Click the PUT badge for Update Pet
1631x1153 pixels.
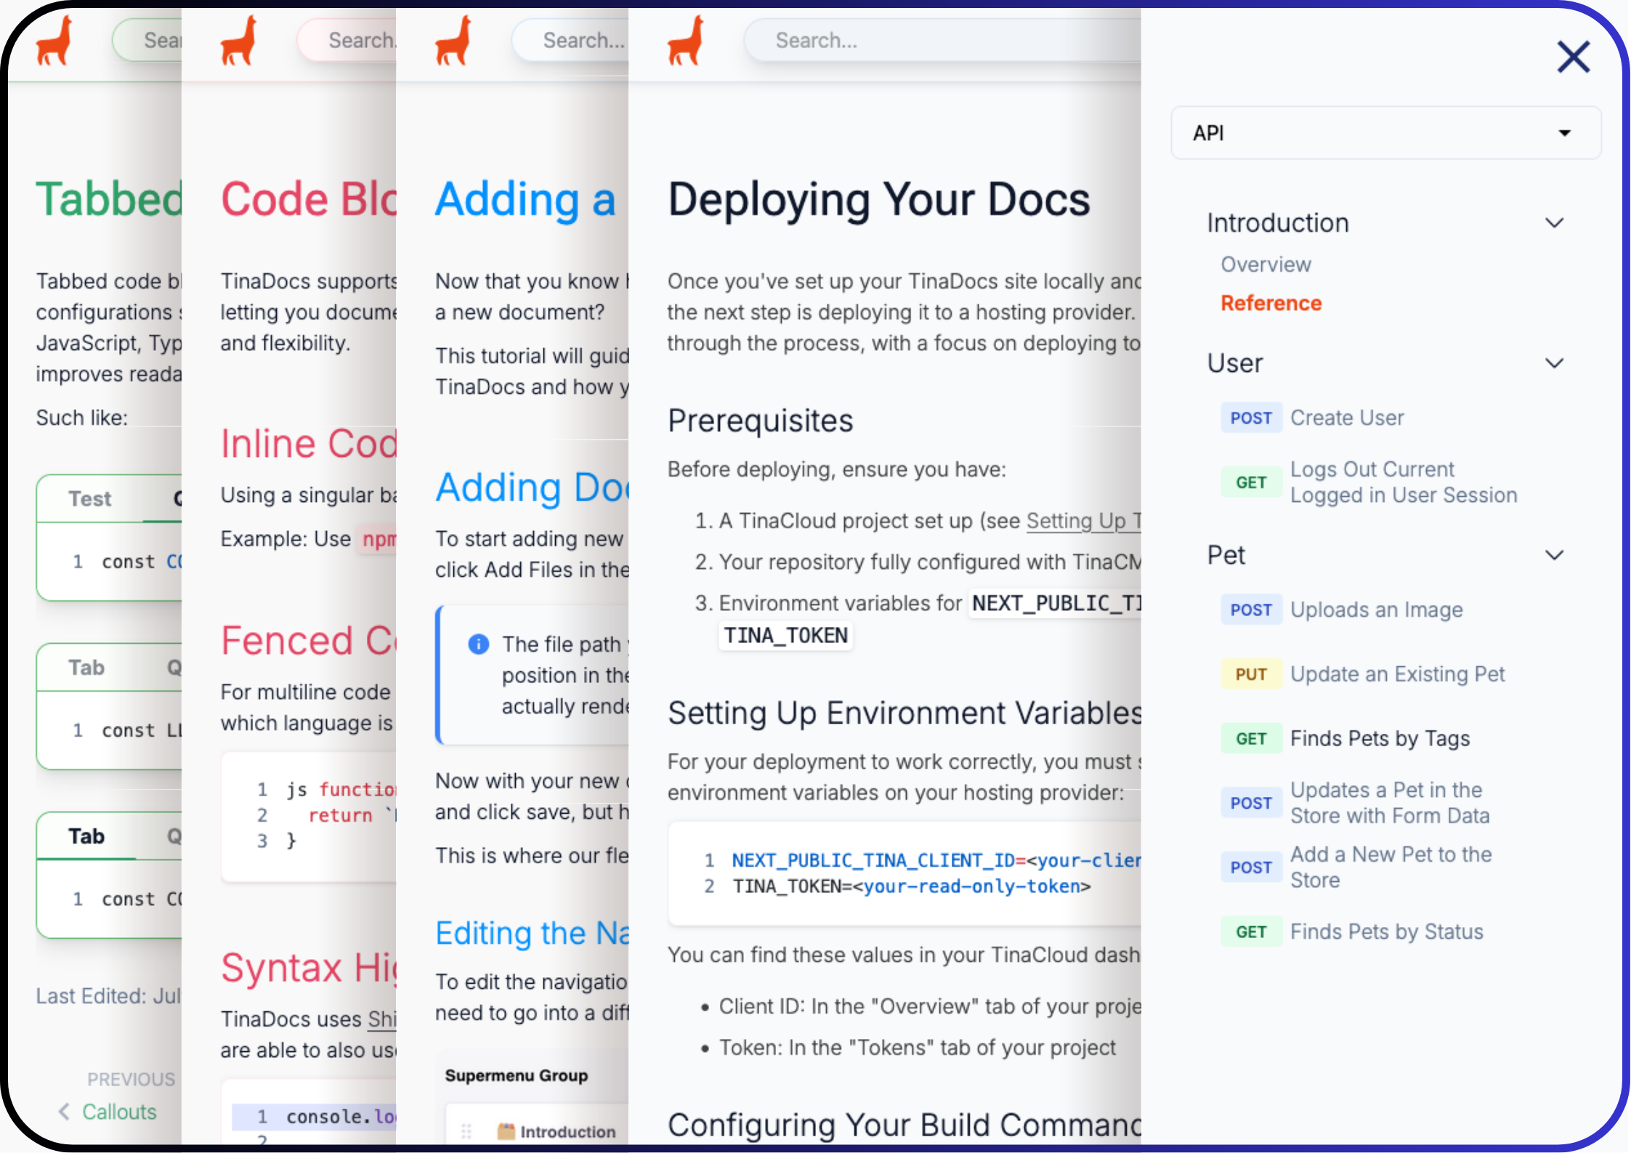point(1250,674)
